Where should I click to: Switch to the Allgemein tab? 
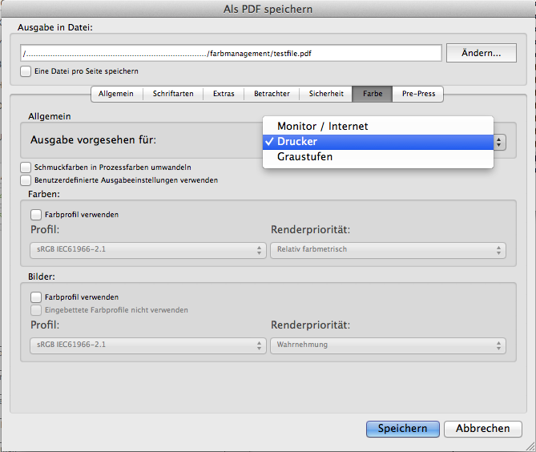tap(116, 94)
